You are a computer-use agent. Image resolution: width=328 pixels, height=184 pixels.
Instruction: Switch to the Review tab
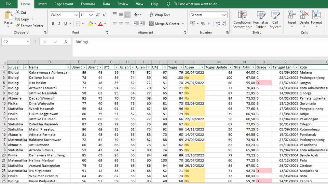pyautogui.click(x=123, y=4)
